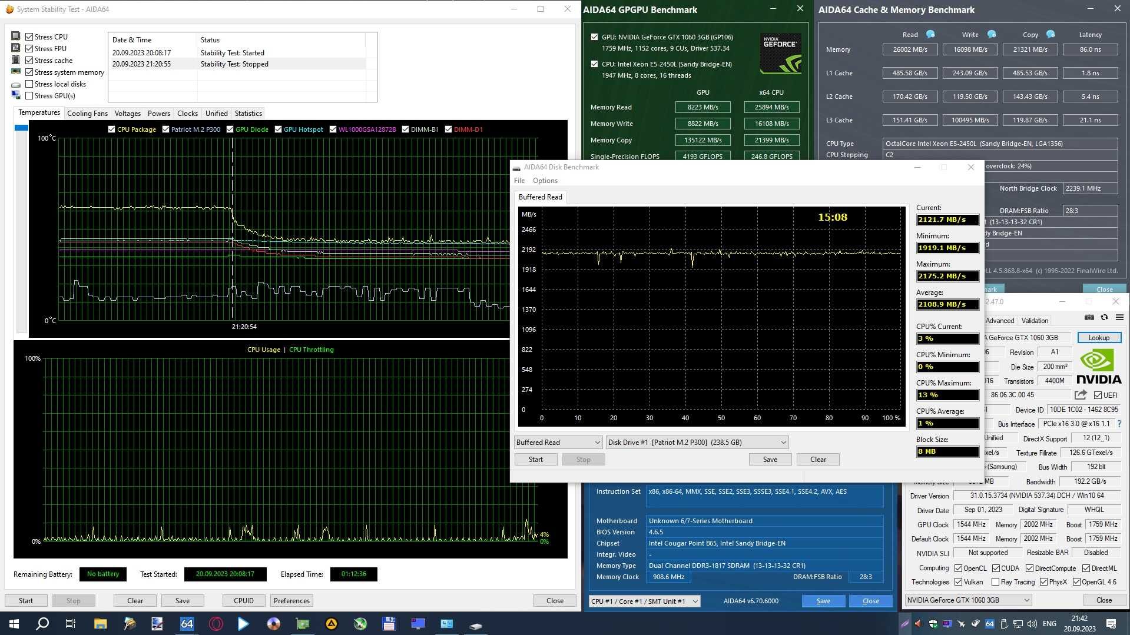Click GPU-Z refresh icon
The width and height of the screenshot is (1130, 635).
tap(1104, 317)
